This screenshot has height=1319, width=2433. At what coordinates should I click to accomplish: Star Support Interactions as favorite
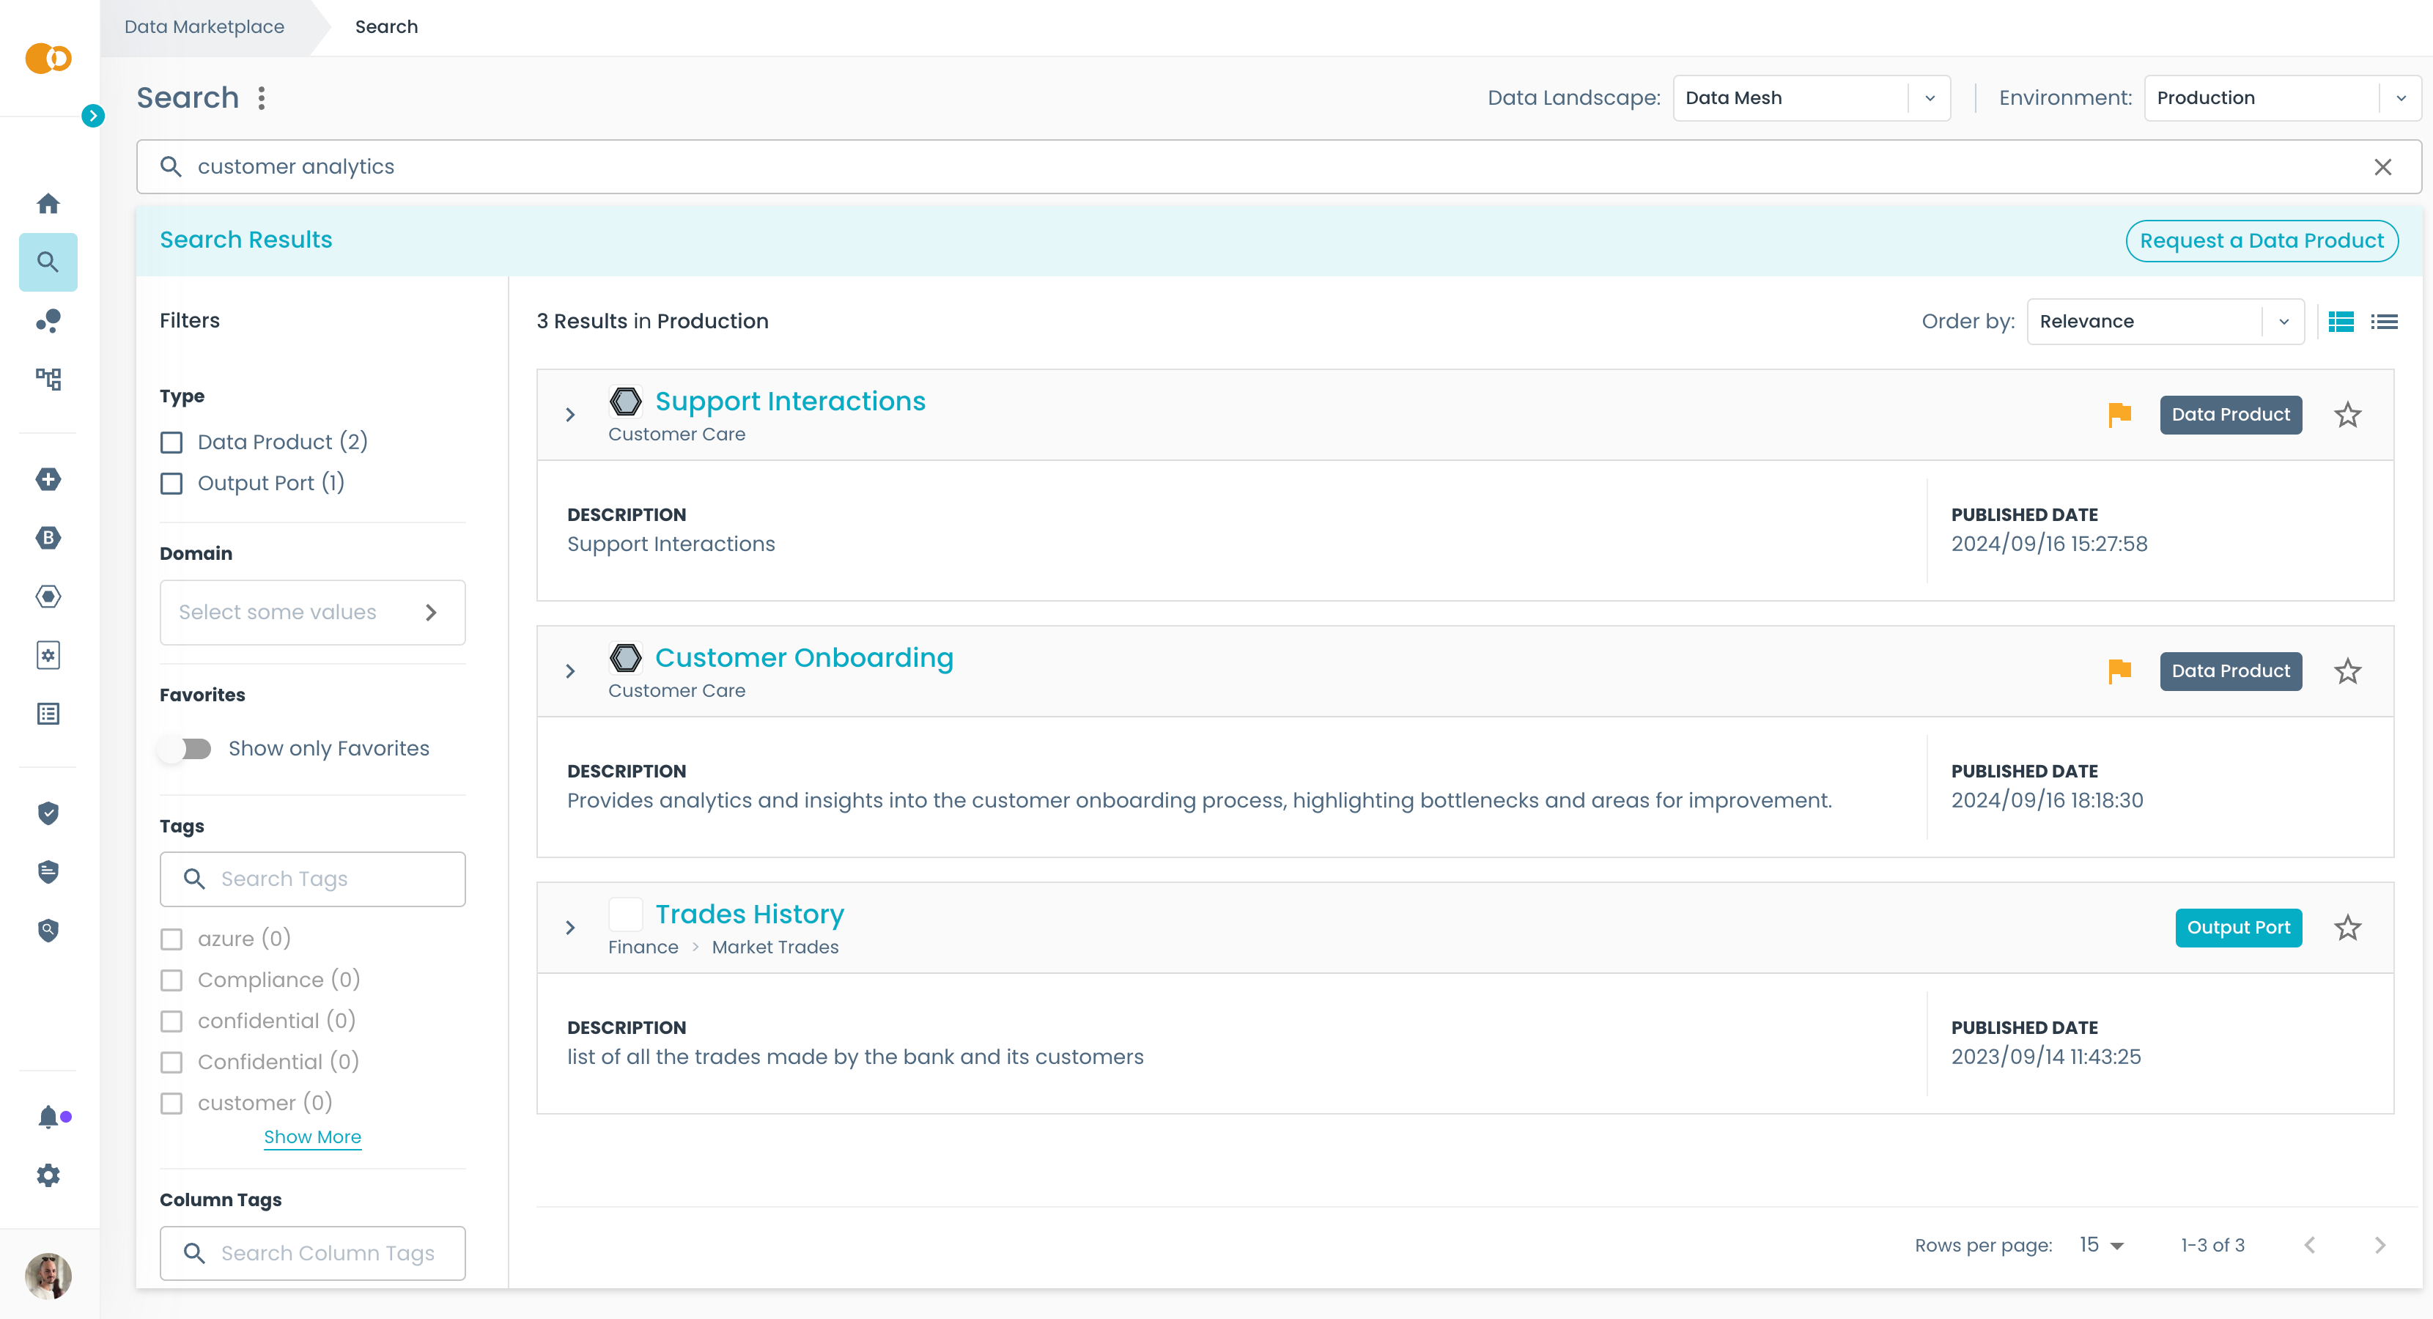coord(2347,415)
